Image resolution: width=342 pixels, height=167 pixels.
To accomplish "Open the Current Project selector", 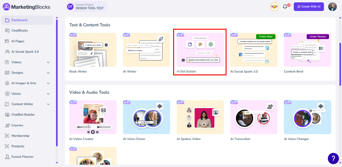I will click(x=87, y=7).
